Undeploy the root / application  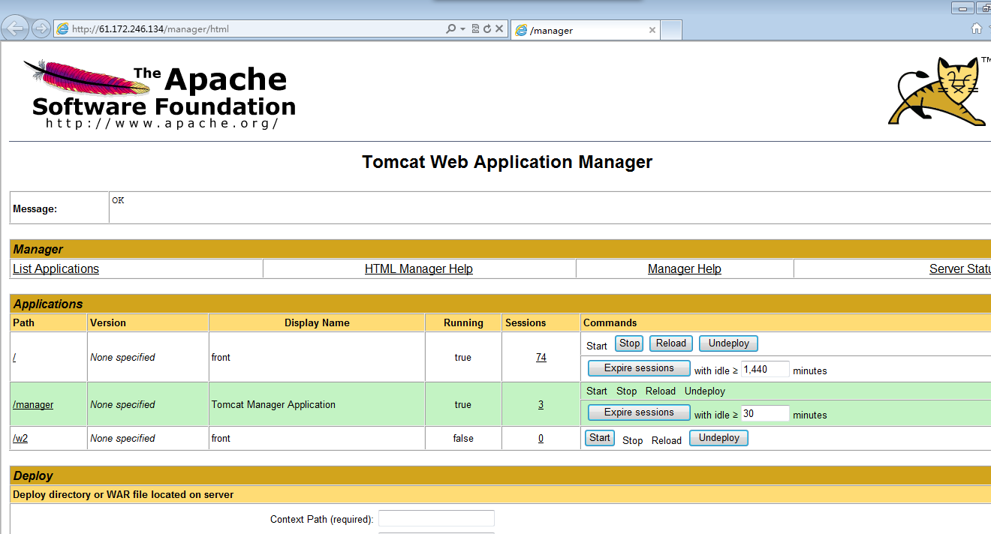[729, 343]
